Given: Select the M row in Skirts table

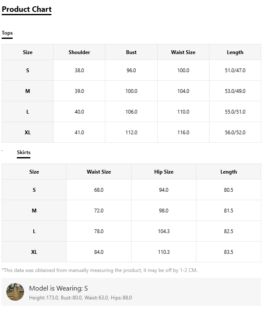Looking at the screenshot, I should point(131,211).
